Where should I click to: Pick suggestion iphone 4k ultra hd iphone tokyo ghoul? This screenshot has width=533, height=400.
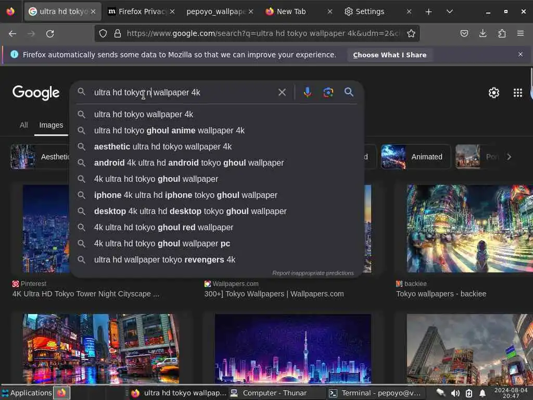point(217,195)
